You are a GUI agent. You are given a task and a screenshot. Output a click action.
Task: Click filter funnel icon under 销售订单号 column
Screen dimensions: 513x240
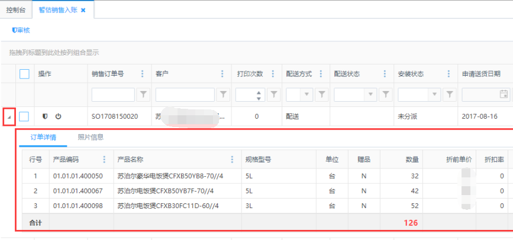pos(143,94)
